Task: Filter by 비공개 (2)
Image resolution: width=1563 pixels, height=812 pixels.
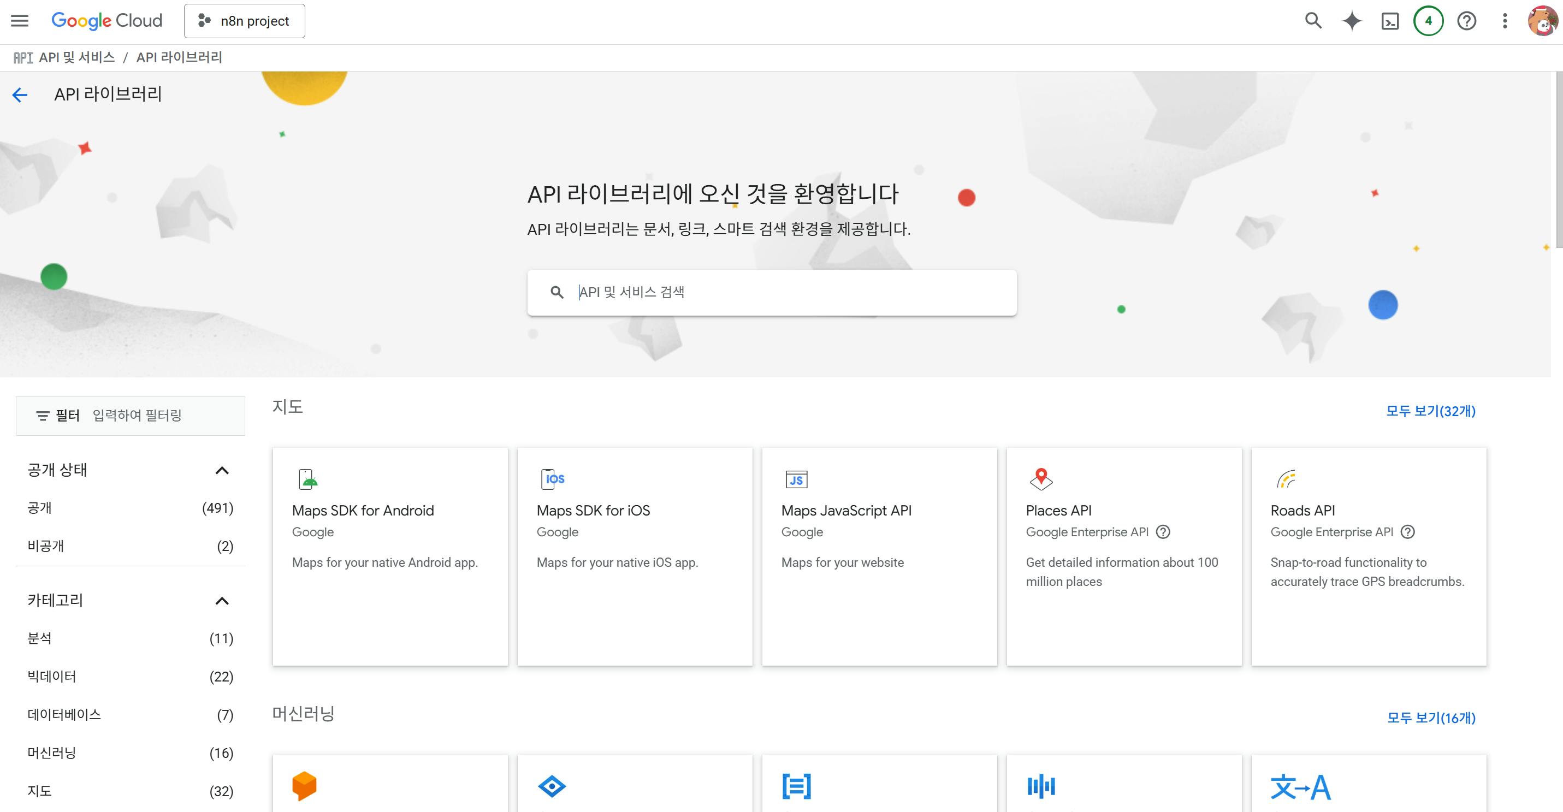Action: (x=131, y=546)
